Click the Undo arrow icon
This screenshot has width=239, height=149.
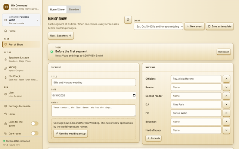(x=6, y=114)
